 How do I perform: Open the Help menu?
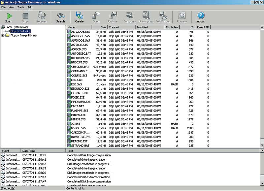[x=30, y=7]
